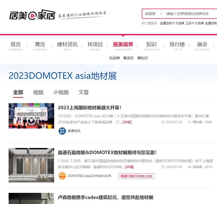Click the 晶通石晶数码墙板/地板 brand tag
Image resolution: width=217 pixels, height=204 pixels.
136,176
